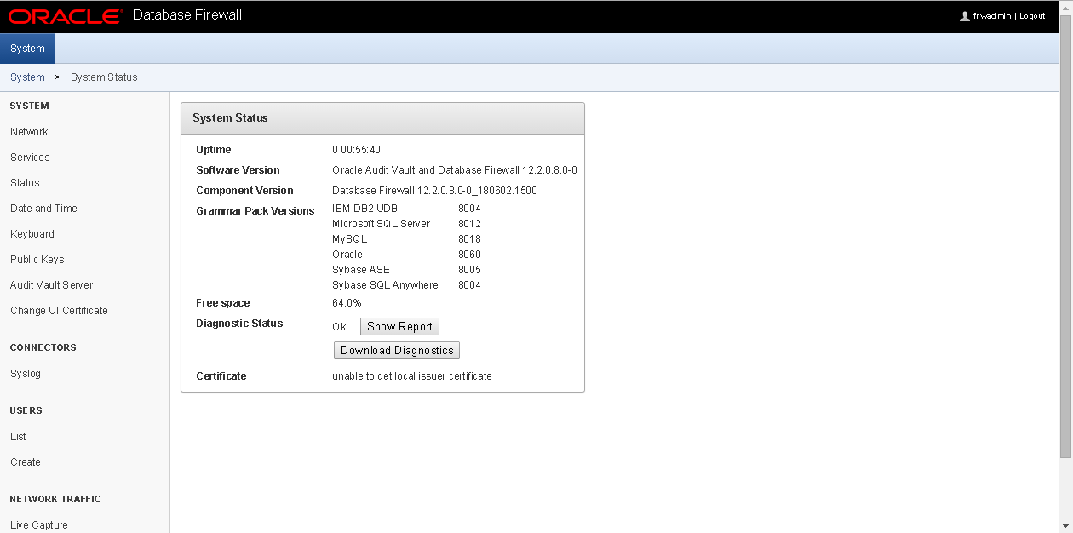
Task: Click the Sybase ASE row
Action: coord(406,270)
